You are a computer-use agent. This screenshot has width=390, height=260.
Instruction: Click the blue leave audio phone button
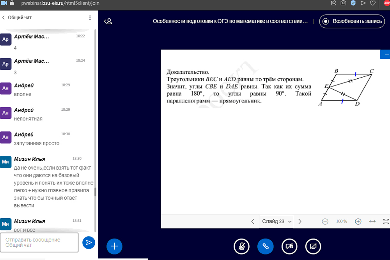[x=266, y=246]
